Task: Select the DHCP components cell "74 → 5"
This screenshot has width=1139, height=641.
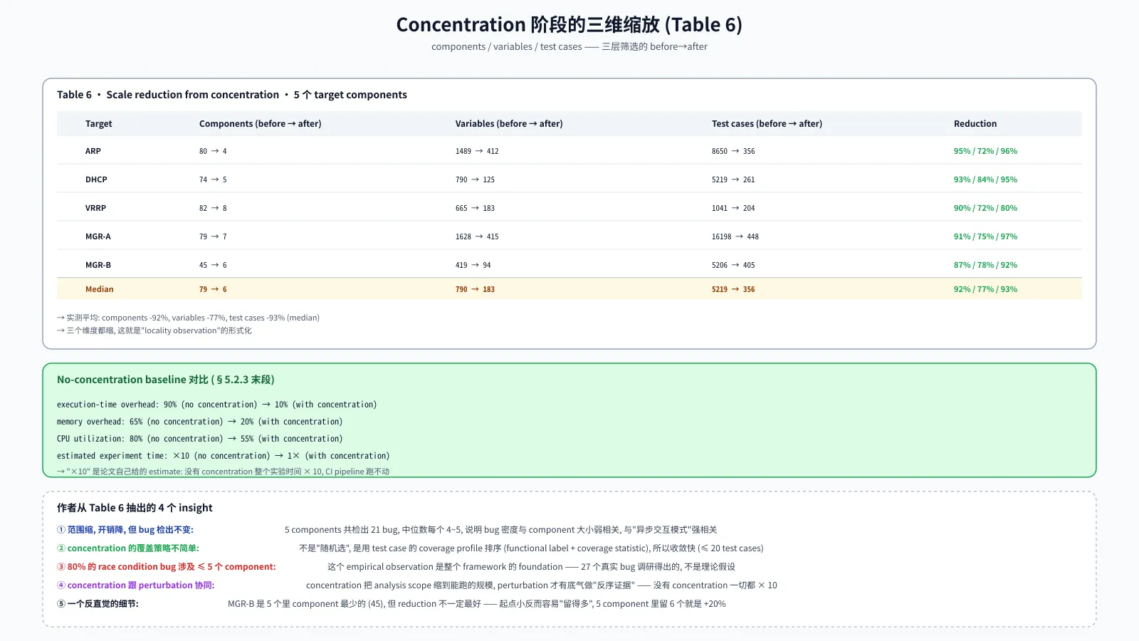Action: pyautogui.click(x=213, y=179)
